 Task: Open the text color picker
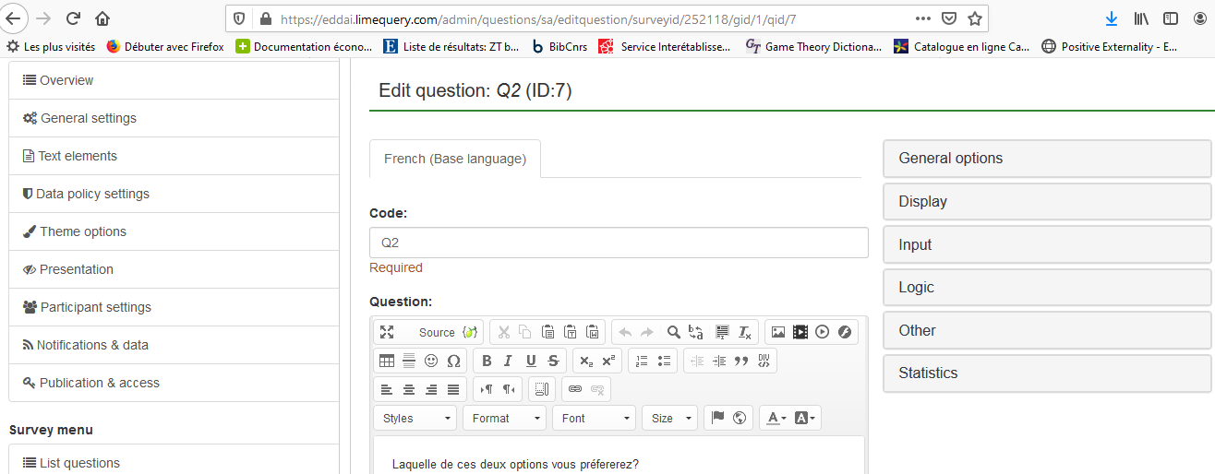(x=776, y=418)
